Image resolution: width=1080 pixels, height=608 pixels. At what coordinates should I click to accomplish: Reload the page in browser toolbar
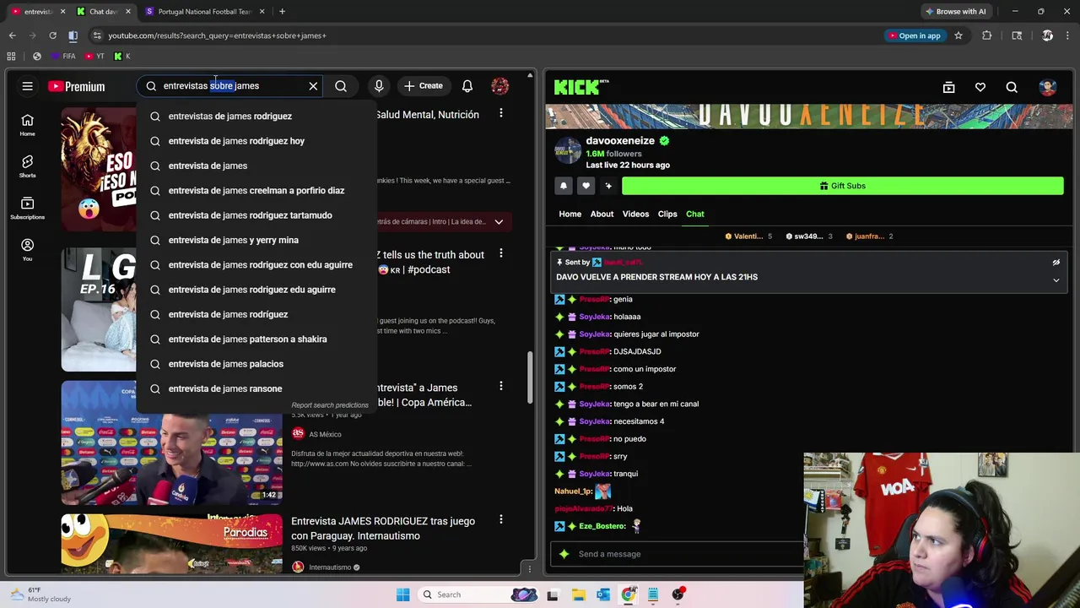click(52, 35)
